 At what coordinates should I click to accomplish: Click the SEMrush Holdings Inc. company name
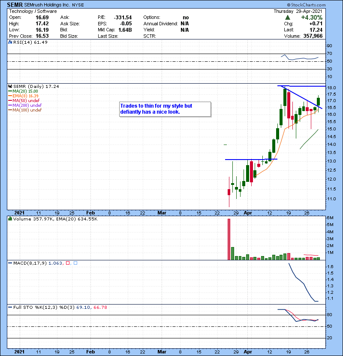click(47, 5)
